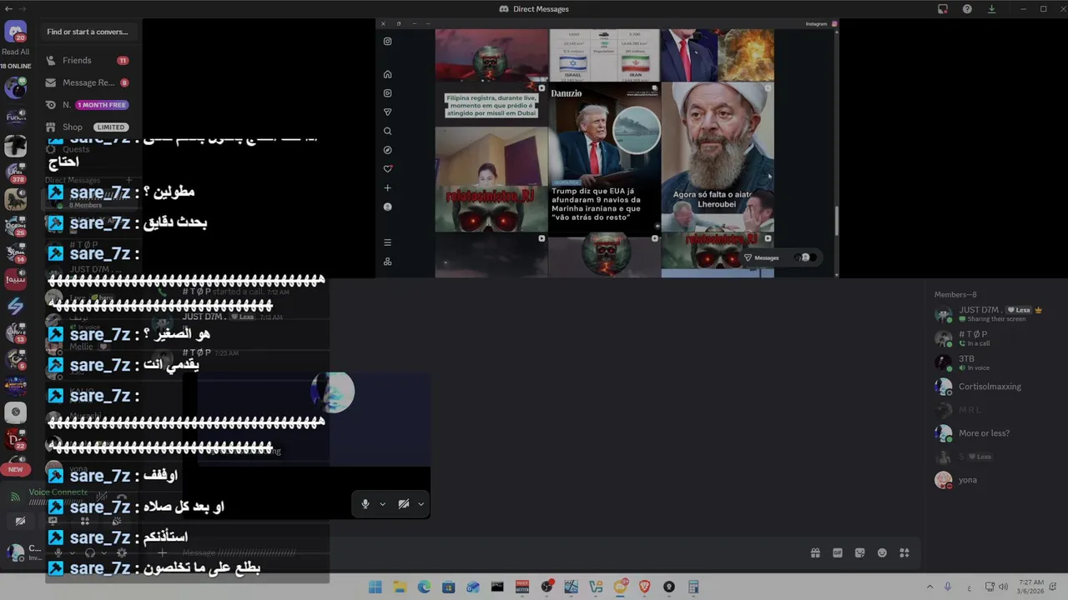Image resolution: width=1068 pixels, height=600 pixels.
Task: Open Instagram Explore compass icon
Action: click(x=387, y=150)
